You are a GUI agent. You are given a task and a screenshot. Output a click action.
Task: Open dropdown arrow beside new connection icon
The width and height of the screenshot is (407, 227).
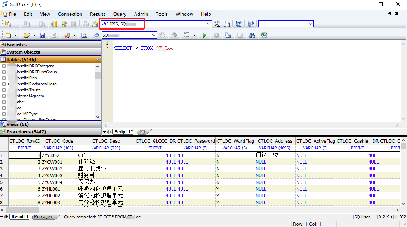coord(16,24)
